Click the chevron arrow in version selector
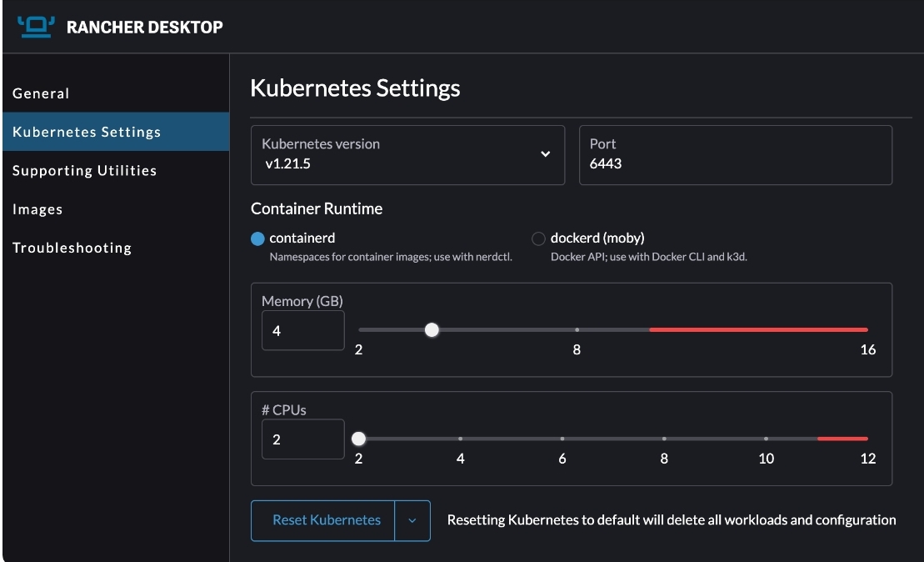 coord(545,154)
